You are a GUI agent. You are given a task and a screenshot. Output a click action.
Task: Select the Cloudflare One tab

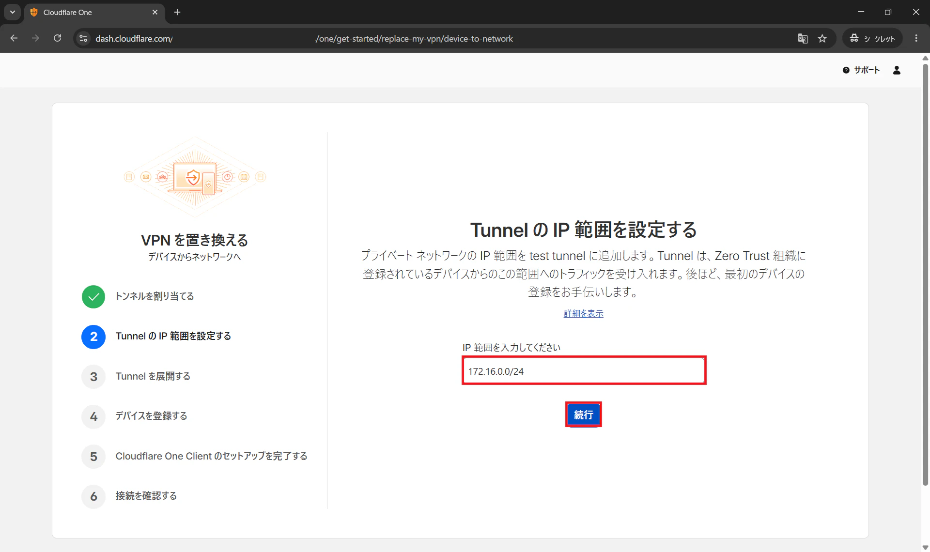[94, 12]
